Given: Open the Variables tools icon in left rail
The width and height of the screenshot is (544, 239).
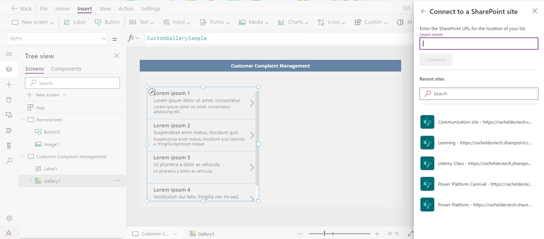Looking at the screenshot, I should (x=9, y=146).
